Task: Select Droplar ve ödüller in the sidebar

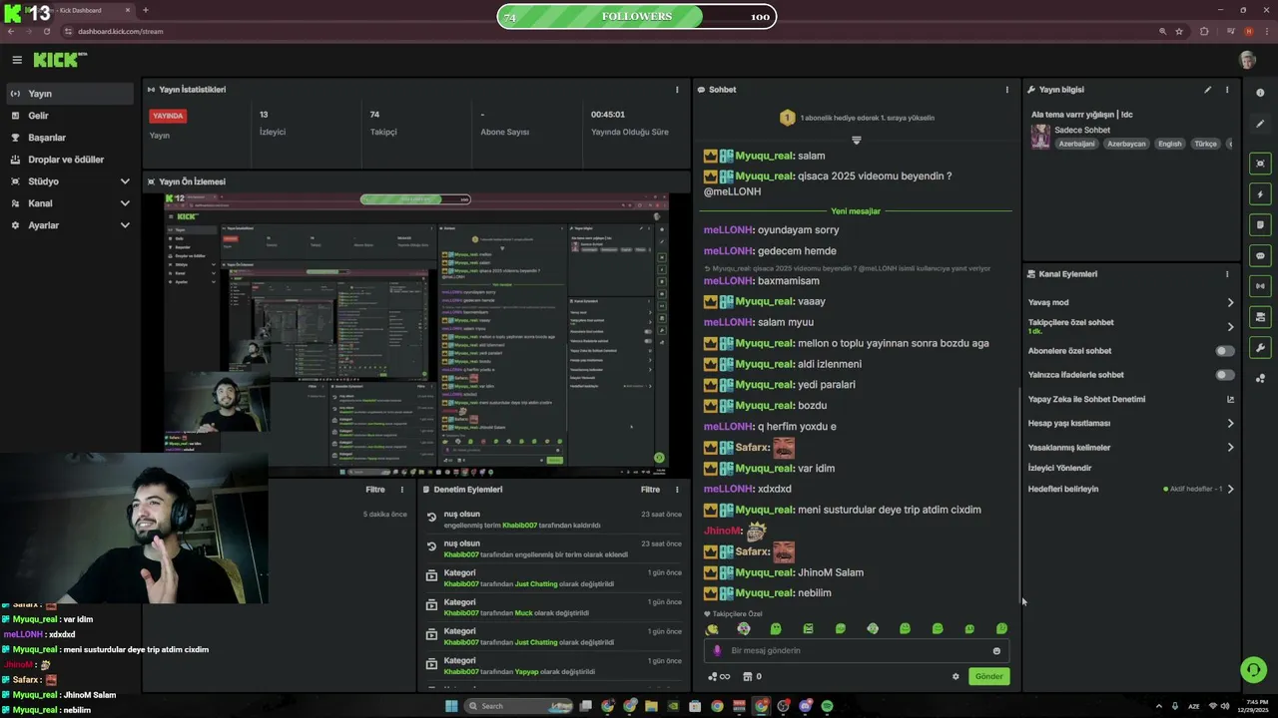Action: point(68,160)
